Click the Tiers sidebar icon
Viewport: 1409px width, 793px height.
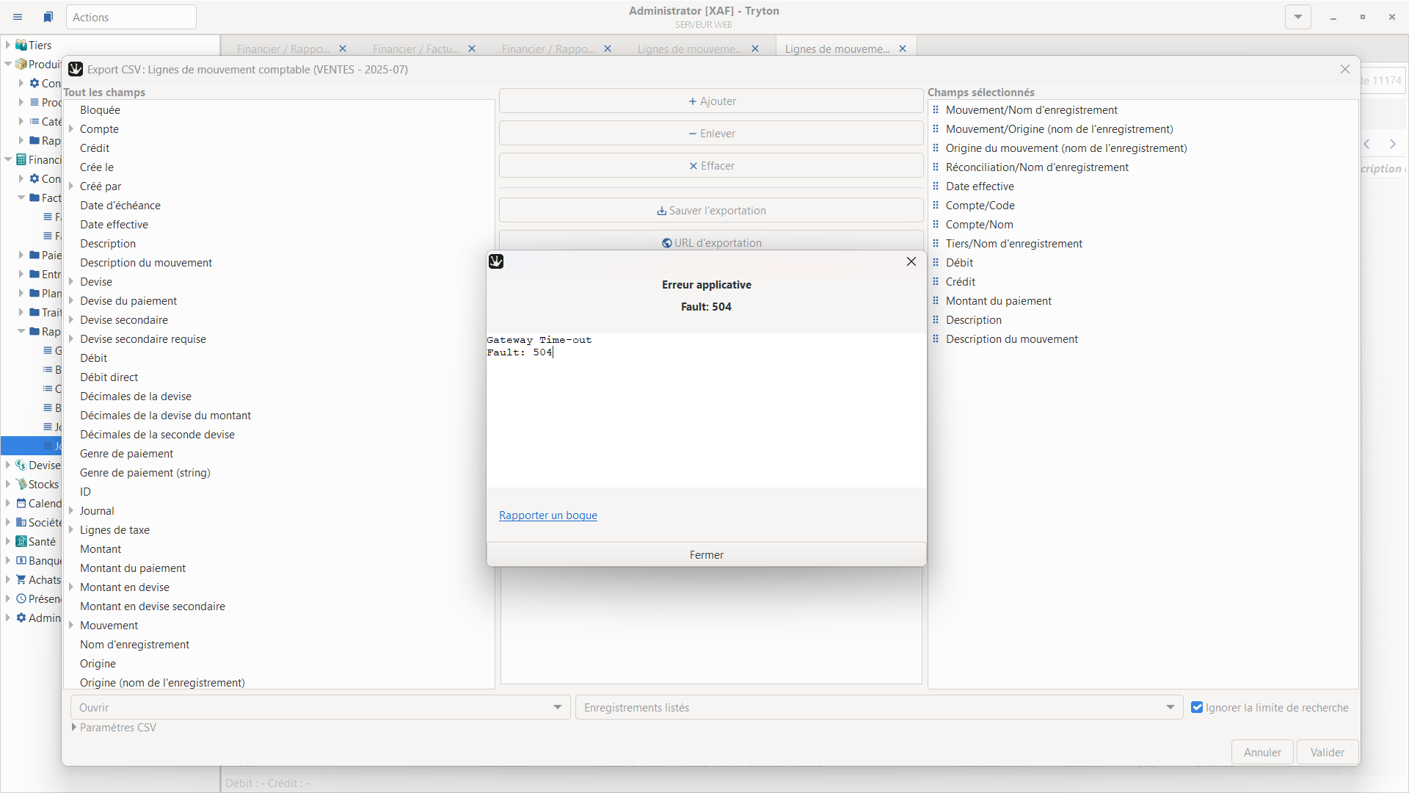[x=21, y=46]
